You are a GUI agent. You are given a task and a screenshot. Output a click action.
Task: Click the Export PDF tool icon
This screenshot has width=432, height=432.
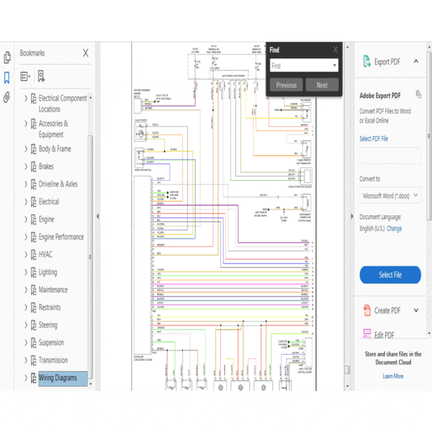tap(366, 61)
